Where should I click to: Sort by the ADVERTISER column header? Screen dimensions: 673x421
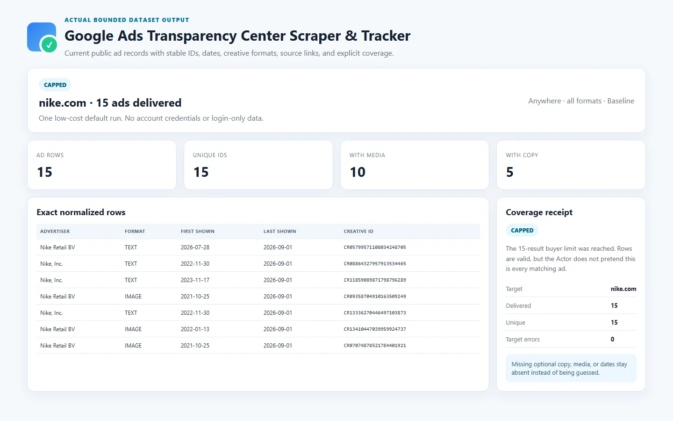tap(55, 232)
